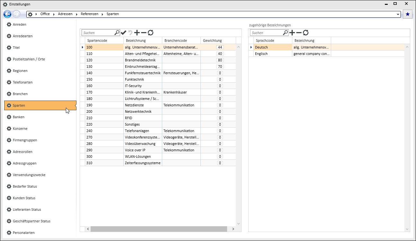416x241 pixels.
Task: Click the Sparten table scroll-right arrow
Action: pos(233,229)
